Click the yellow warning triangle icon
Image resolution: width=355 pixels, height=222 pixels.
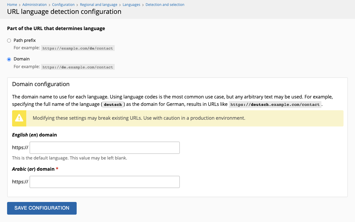[x=19, y=118]
